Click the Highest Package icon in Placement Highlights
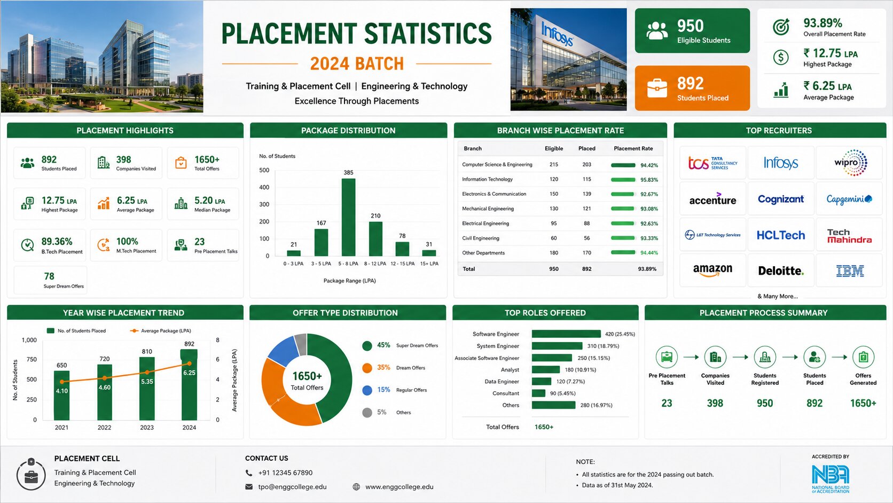Viewport: 893px width, 503px height. [27, 204]
